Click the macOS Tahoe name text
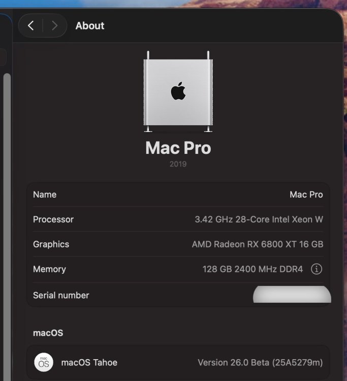This screenshot has height=381, width=347. tap(89, 363)
